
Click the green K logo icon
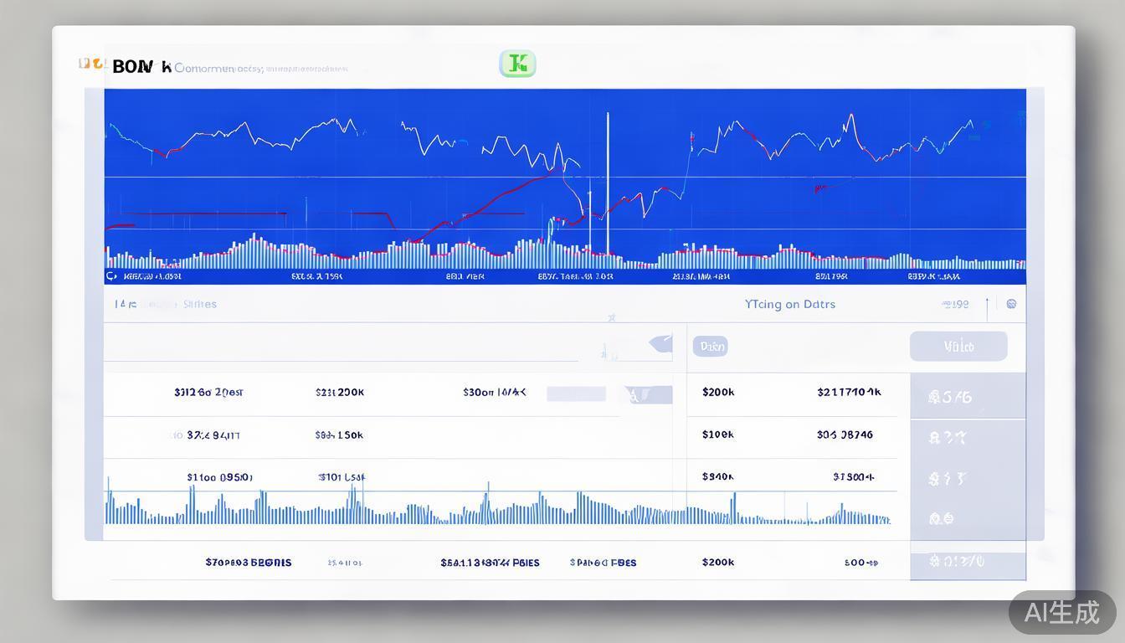pyautogui.click(x=517, y=64)
